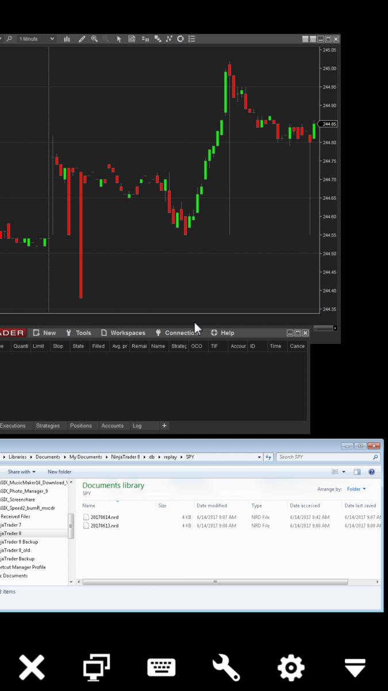This screenshot has width=388, height=691.
Task: Click the chart horizontal scrollbar thumb
Action: click(x=324, y=328)
